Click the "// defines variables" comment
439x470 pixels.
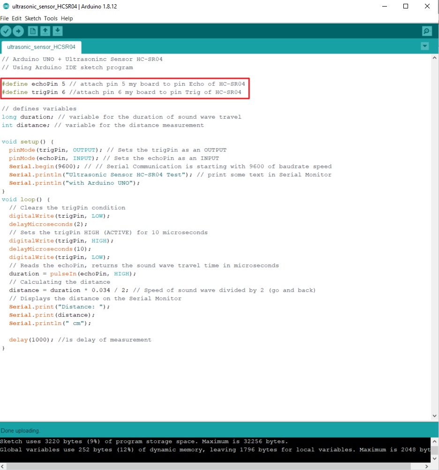tap(39, 108)
